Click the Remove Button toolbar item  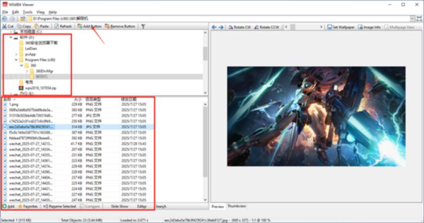(120, 26)
